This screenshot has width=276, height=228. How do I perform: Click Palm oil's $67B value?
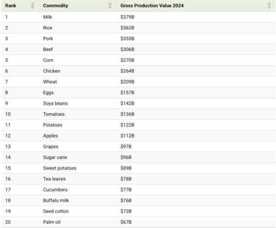click(x=126, y=222)
